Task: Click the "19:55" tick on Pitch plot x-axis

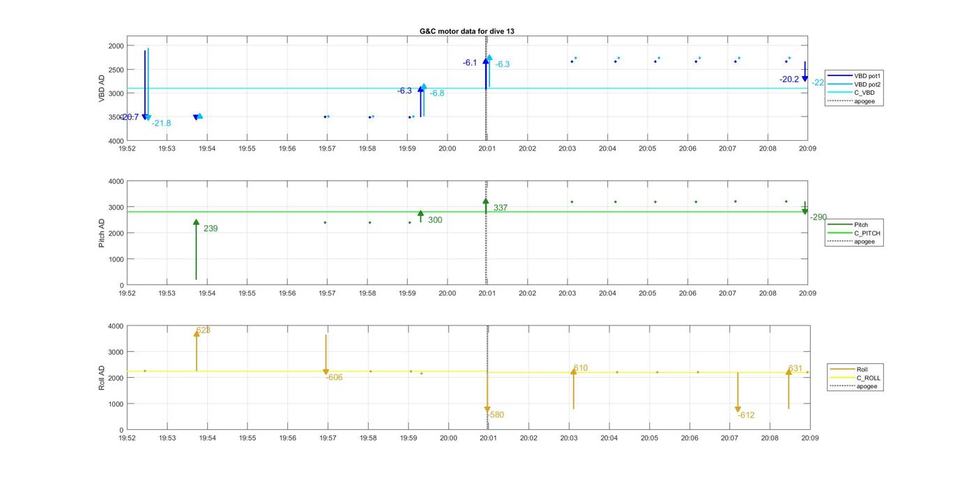Action: [247, 293]
